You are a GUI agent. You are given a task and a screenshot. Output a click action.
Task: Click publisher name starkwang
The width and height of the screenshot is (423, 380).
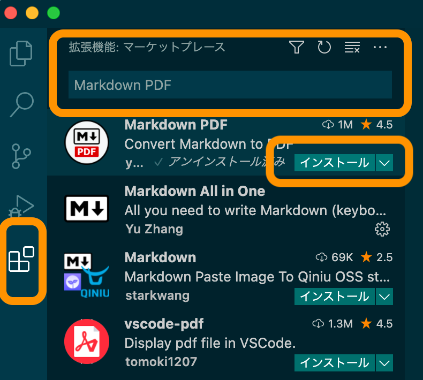pos(157,295)
